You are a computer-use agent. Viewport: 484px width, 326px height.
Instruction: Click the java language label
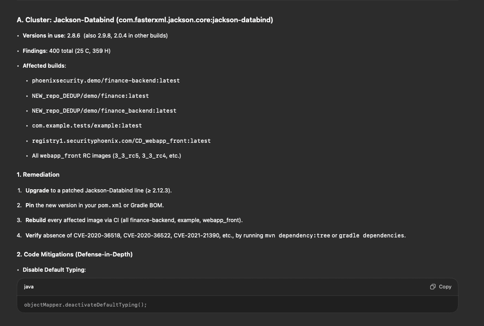29,287
